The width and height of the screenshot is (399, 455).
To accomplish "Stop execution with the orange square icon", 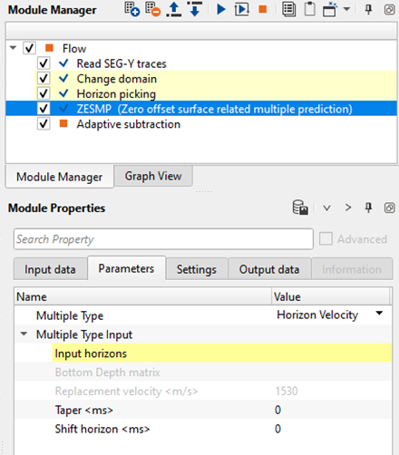I will [263, 9].
